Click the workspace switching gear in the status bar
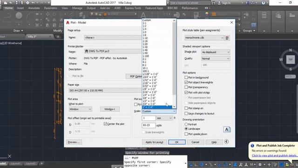298x168 pixels. [x=260, y=164]
